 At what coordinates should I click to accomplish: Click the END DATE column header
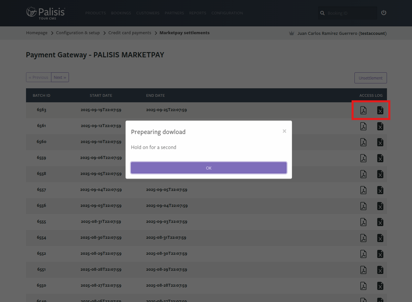coord(155,95)
